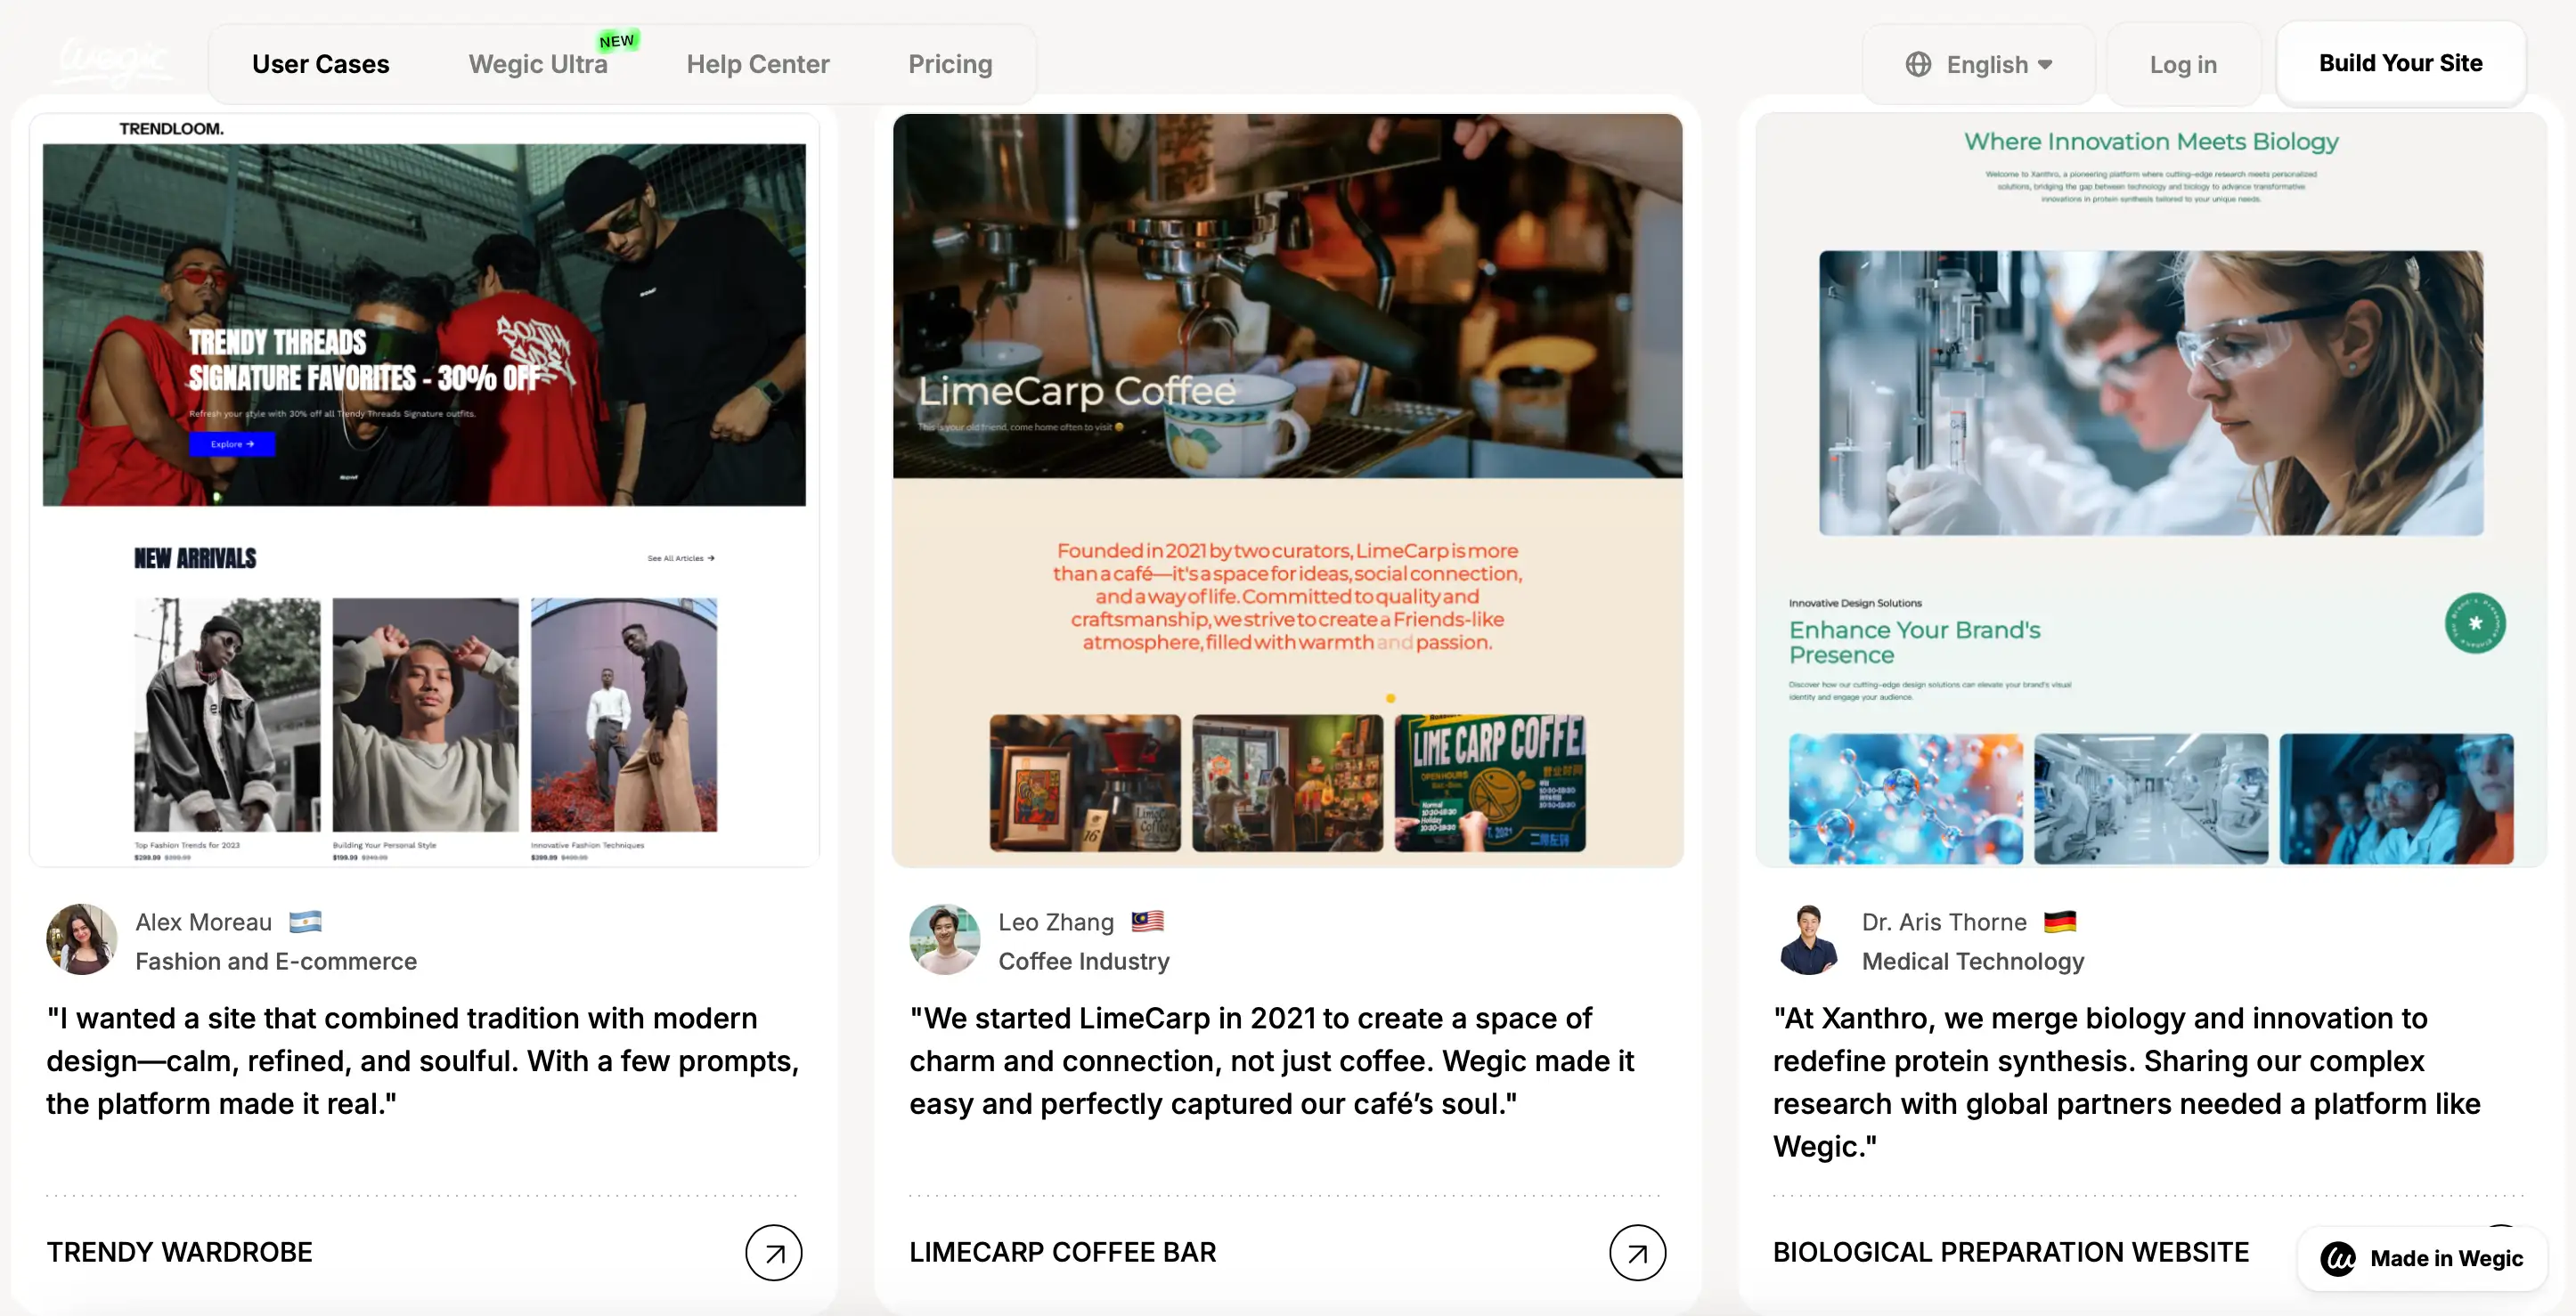Click See All Articles link in Trendloom preview

point(680,557)
